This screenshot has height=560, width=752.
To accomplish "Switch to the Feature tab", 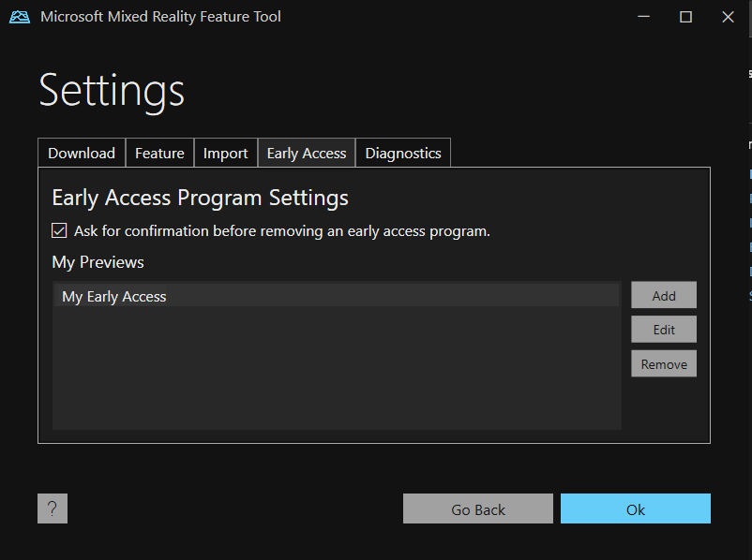I will point(159,152).
